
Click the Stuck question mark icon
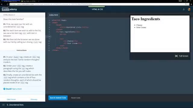click(x=4, y=89)
